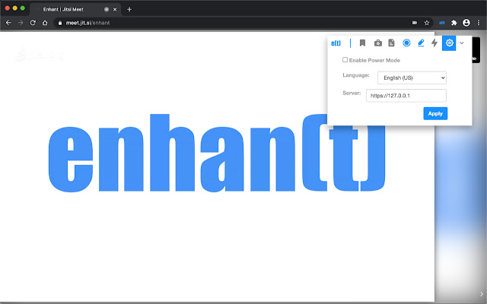
Task: Bookmark this page with star icon
Action: click(427, 23)
